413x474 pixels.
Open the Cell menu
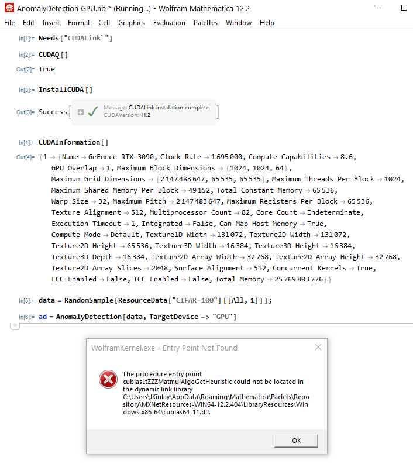pyautogui.click(x=104, y=23)
